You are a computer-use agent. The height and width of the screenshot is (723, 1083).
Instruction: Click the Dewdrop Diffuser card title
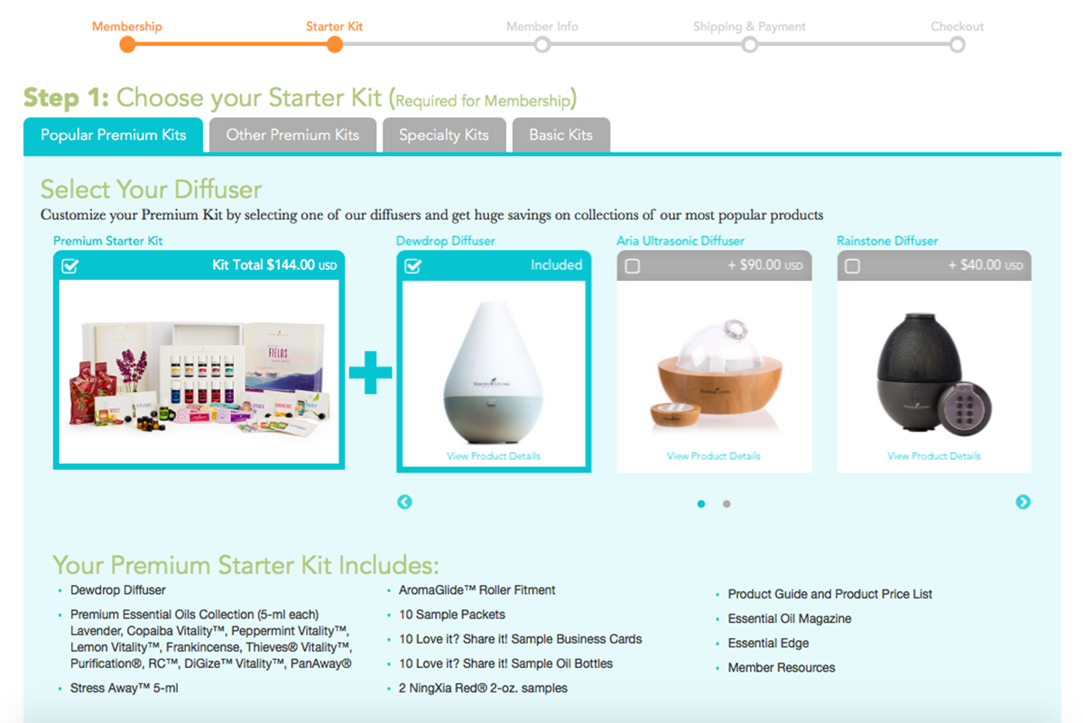[446, 241]
